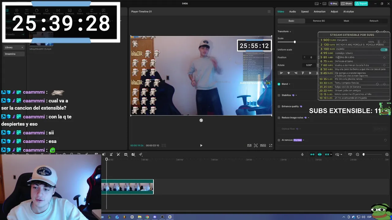This screenshot has width=392, height=220.
Task: Click the Rotate angle input field
Action: click(x=310, y=65)
